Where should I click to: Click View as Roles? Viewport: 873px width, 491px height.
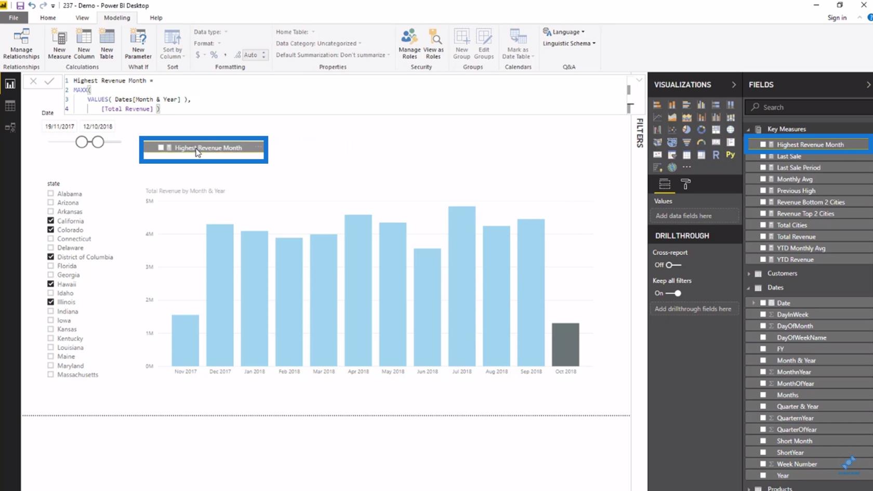tap(433, 44)
